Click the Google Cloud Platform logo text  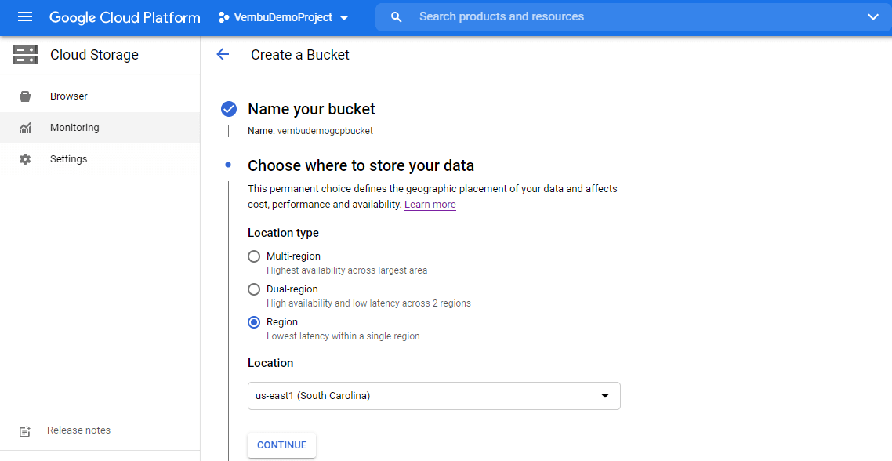pos(125,17)
